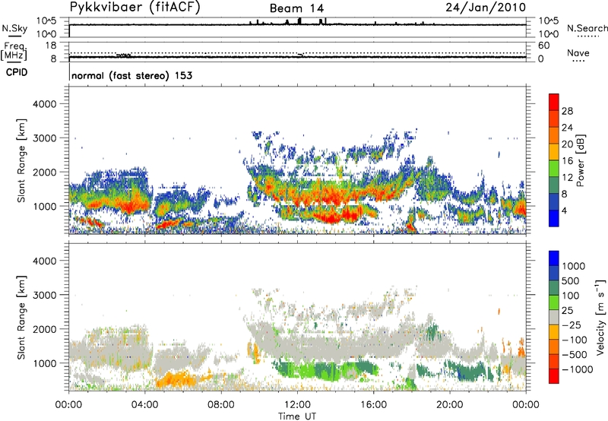This screenshot has width=608, height=421.
Task: Click the noise spike near 12:00 in N.Sky plot
Action: [x=299, y=21]
